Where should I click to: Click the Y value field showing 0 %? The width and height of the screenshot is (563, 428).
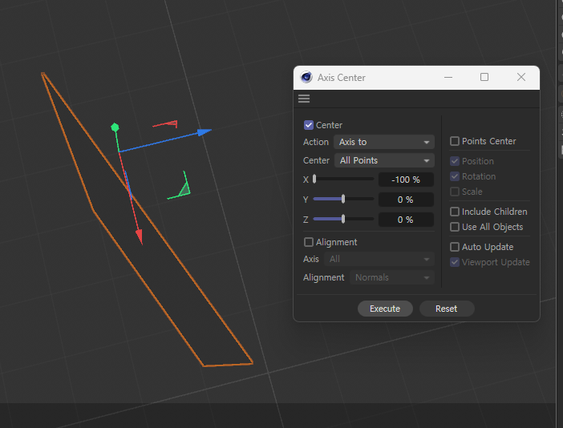[x=406, y=200]
